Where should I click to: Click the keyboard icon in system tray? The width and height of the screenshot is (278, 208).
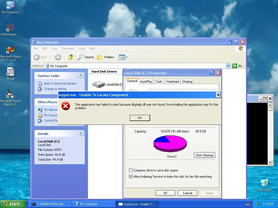point(248,204)
